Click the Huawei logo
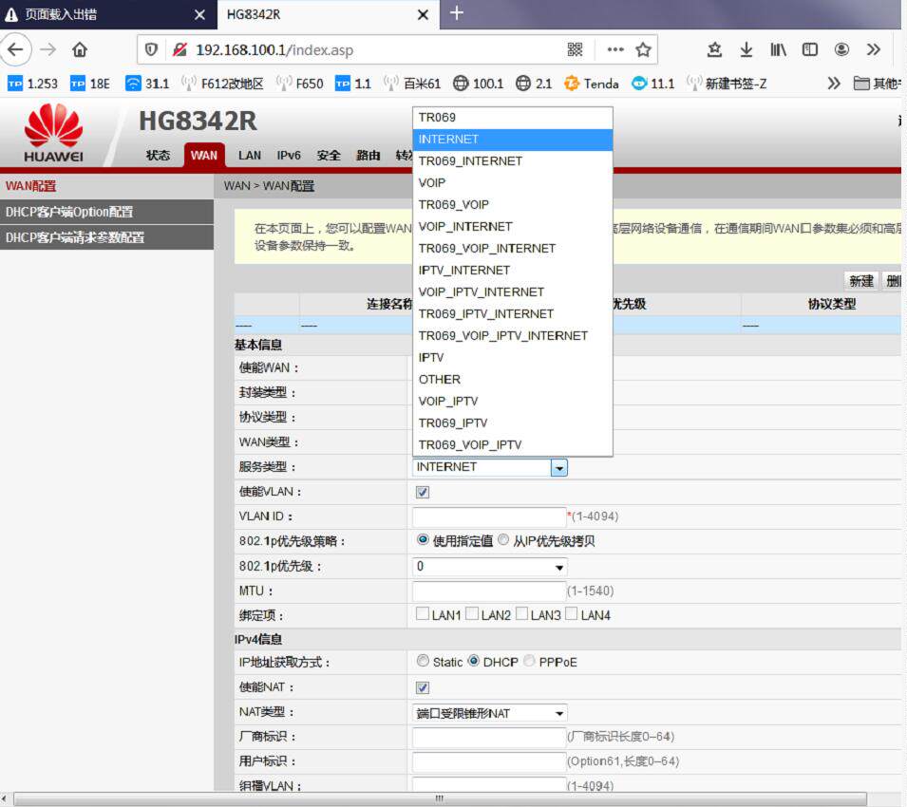This screenshot has width=907, height=807. [54, 133]
